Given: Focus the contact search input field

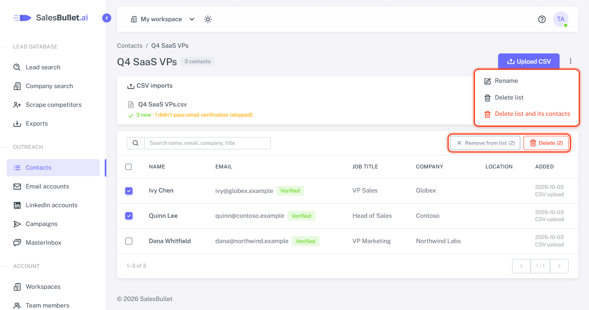Looking at the screenshot, I should 208,143.
